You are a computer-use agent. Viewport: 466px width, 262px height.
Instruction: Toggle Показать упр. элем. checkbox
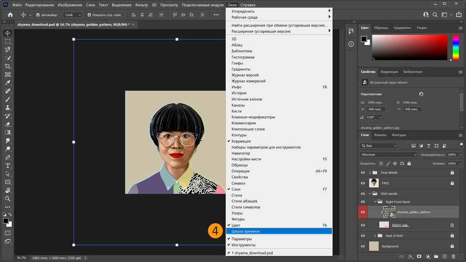coord(89,15)
